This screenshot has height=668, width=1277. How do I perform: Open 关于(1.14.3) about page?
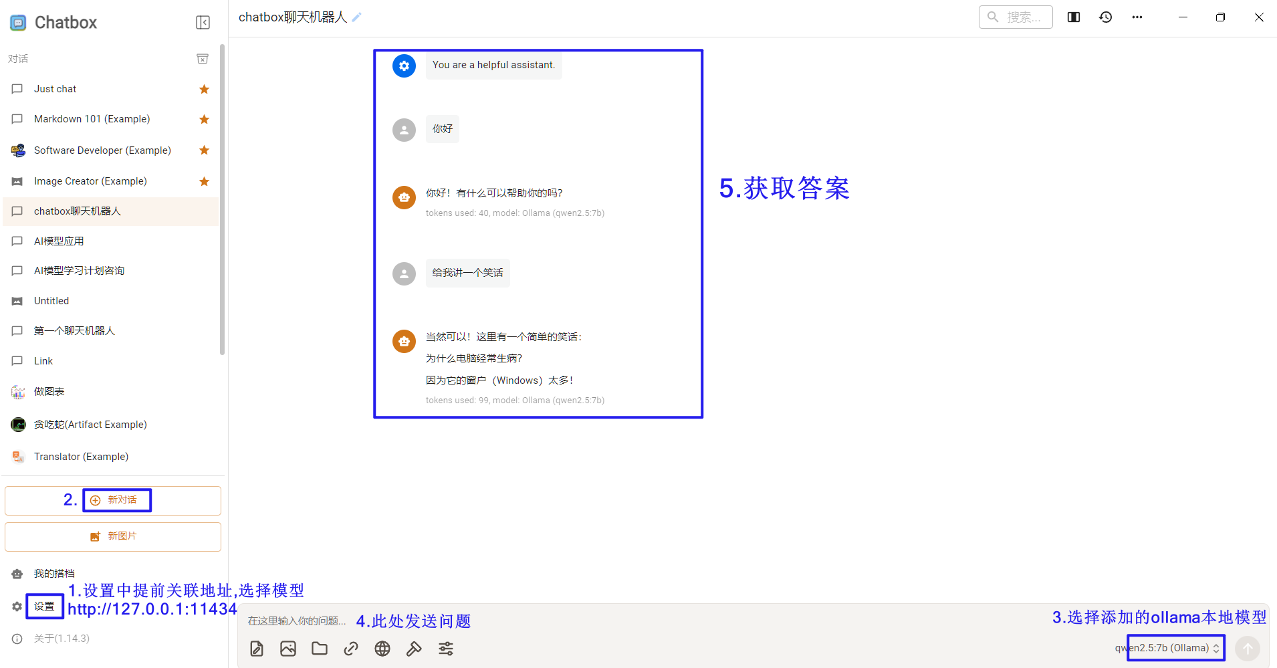(x=62, y=639)
